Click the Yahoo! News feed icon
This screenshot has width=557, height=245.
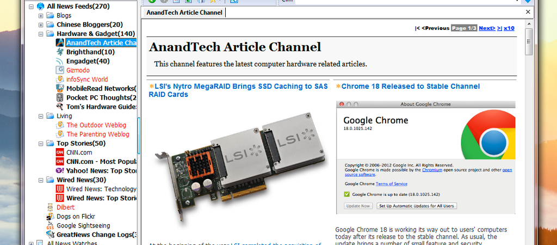click(60, 170)
